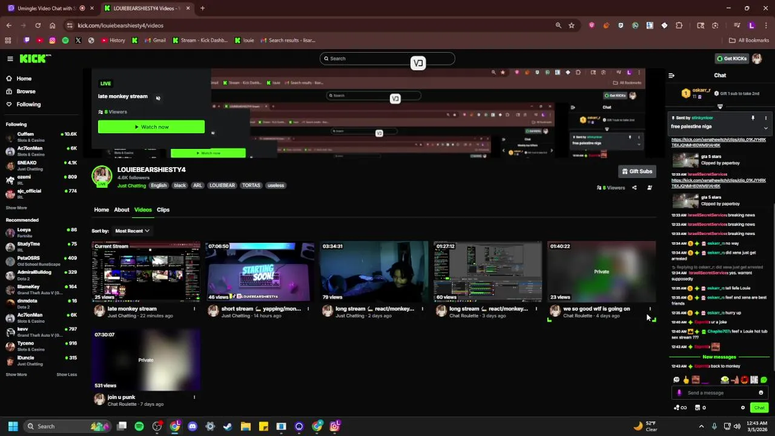Click the share icon beside 8 Viewers

tap(634, 188)
